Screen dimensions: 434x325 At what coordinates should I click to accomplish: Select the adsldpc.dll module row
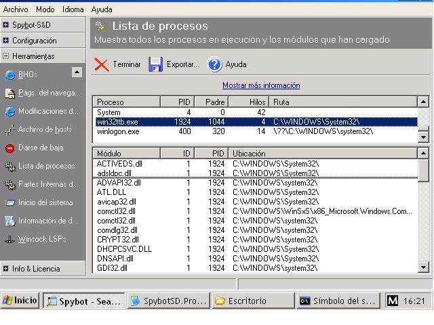(x=255, y=173)
